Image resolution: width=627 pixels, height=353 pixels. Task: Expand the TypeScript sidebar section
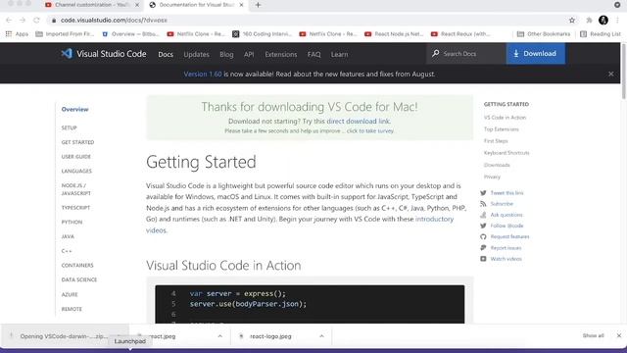pyautogui.click(x=75, y=208)
